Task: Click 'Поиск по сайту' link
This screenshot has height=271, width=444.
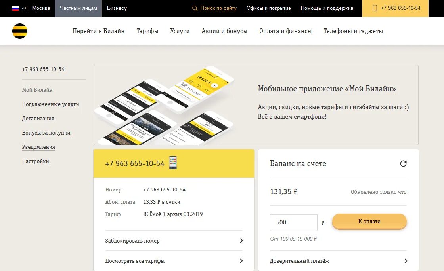Action: (218, 8)
